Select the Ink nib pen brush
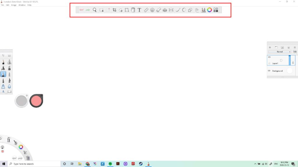298x167 pixels. click(x=9, y=81)
